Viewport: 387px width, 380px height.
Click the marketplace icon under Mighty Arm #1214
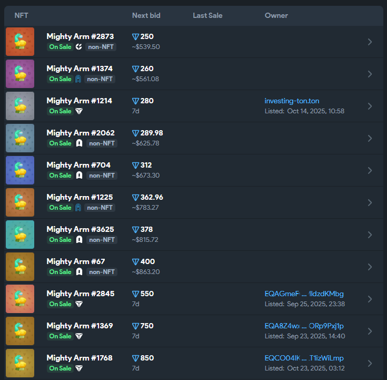coord(79,111)
